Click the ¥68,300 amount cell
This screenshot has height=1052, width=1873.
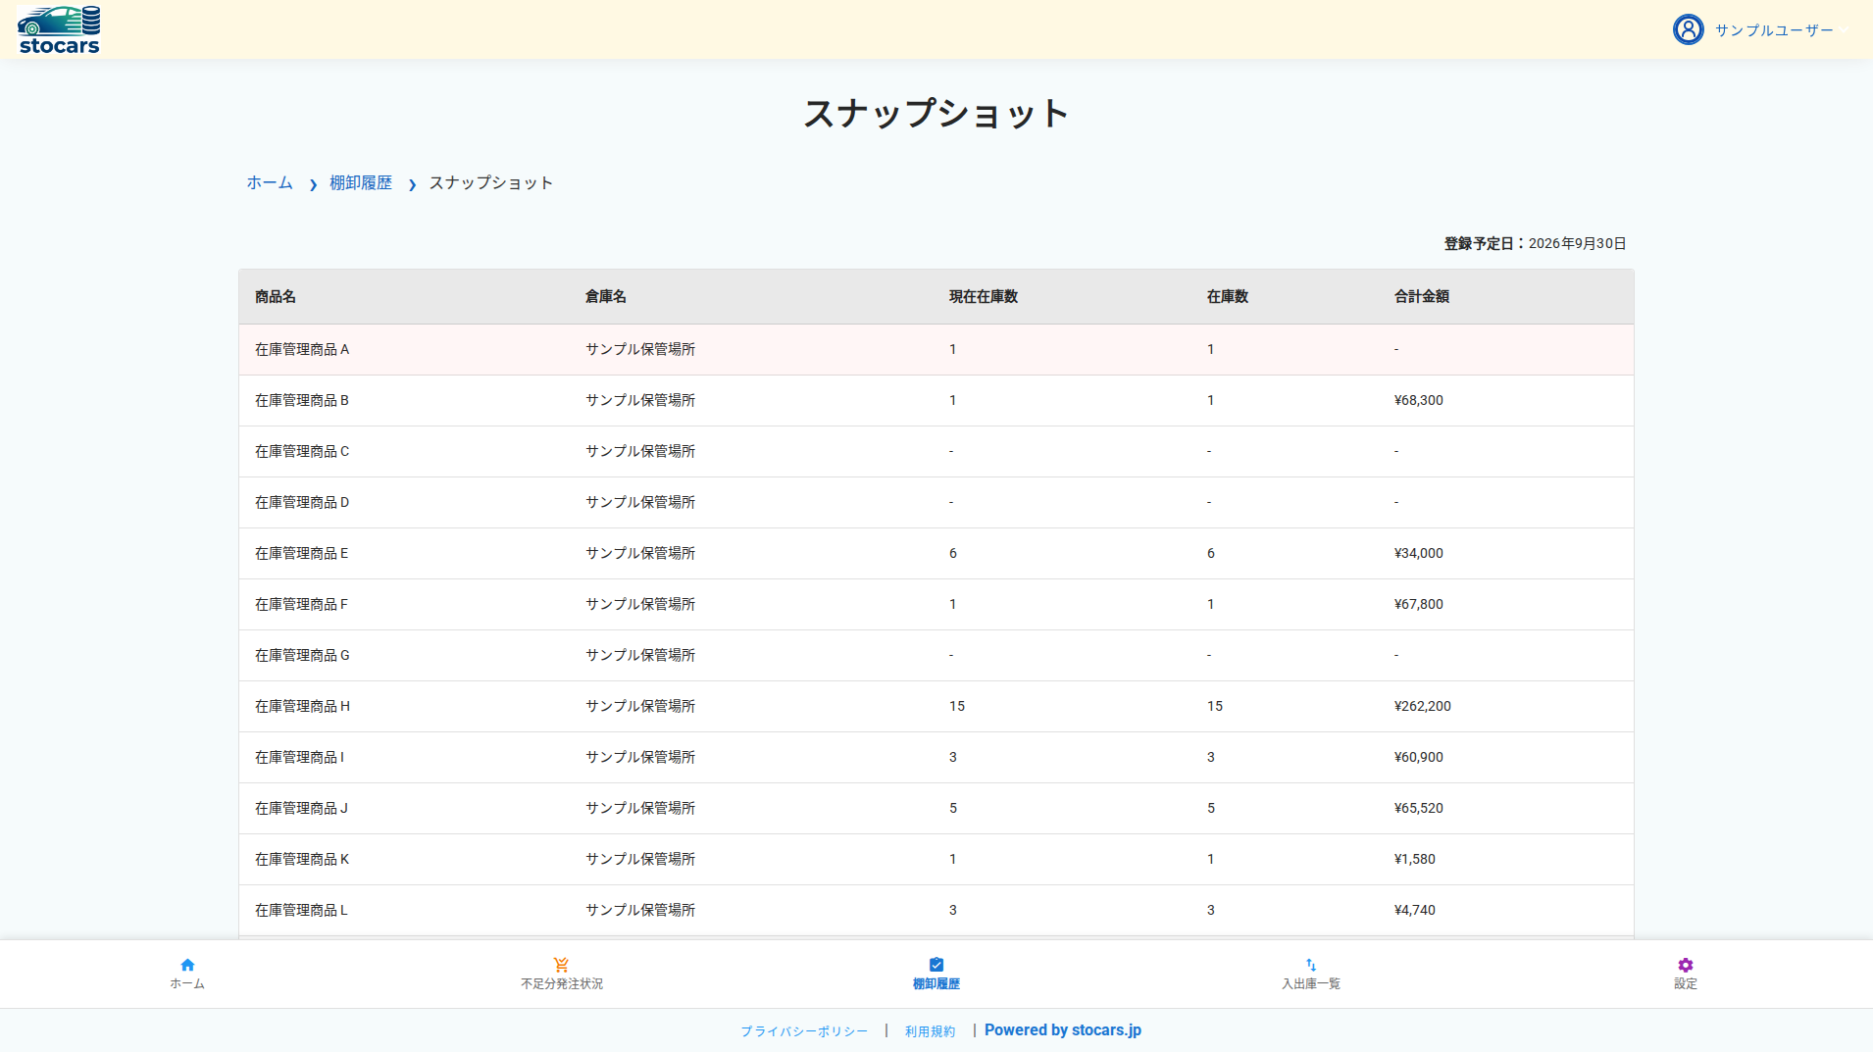[1419, 400]
